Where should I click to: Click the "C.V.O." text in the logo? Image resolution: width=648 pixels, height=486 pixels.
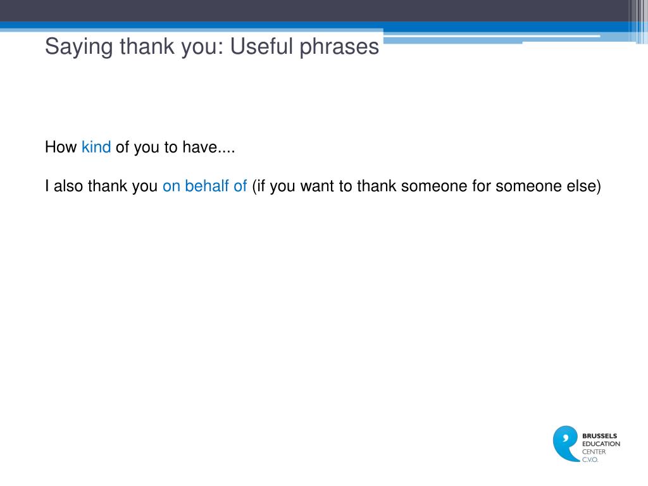click(x=590, y=459)
